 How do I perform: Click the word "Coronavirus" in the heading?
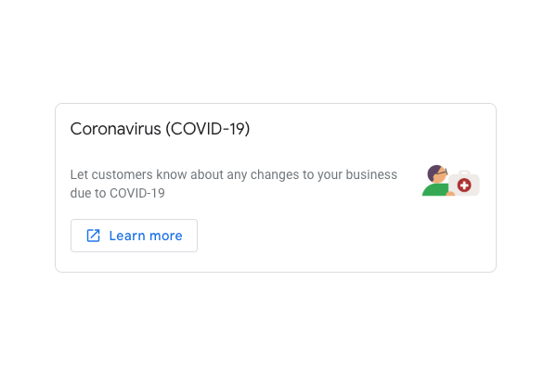(115, 129)
